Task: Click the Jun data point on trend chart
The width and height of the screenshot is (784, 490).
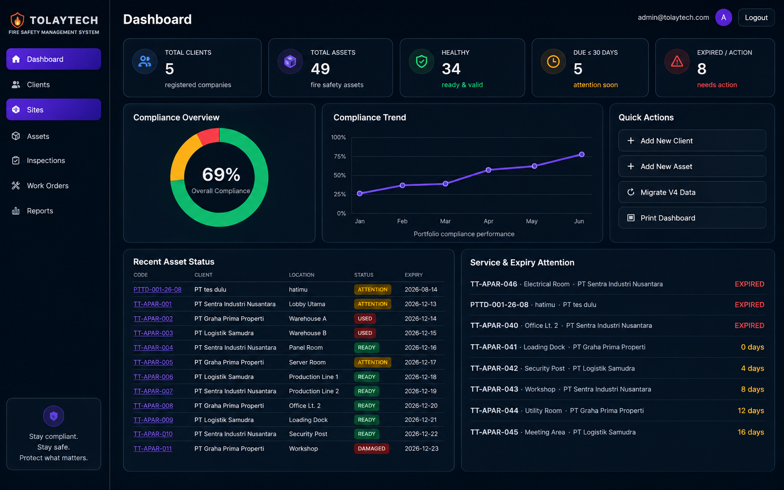Action: (582, 155)
